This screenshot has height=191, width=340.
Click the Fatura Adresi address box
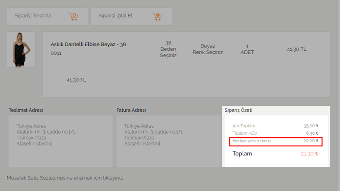coord(168,141)
